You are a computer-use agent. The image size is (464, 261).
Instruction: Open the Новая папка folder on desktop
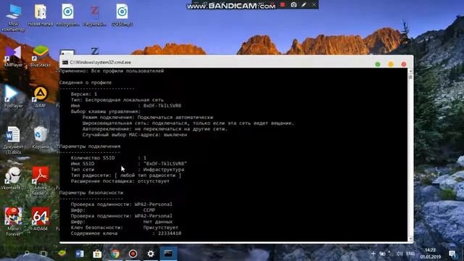pos(41,15)
